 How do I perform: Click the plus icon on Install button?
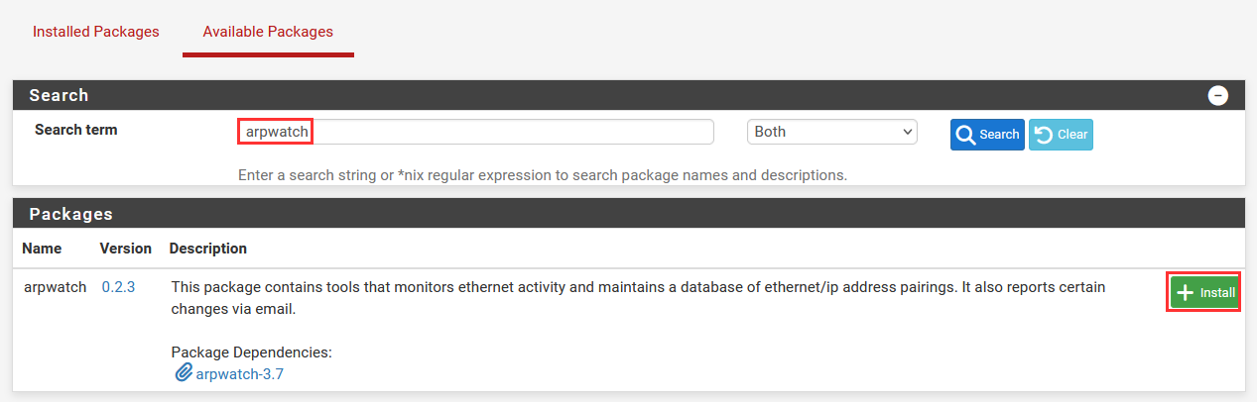(x=1185, y=293)
